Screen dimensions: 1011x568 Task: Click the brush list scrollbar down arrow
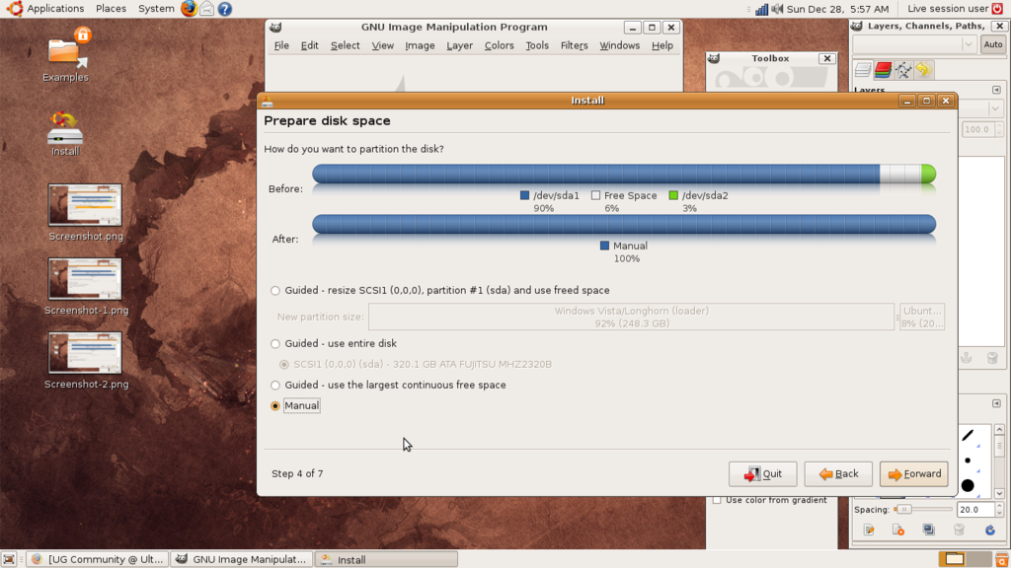click(999, 493)
